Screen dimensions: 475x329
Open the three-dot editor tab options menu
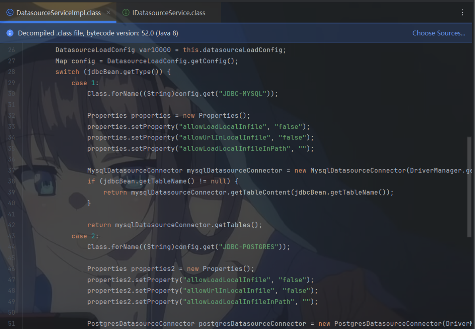point(462,13)
